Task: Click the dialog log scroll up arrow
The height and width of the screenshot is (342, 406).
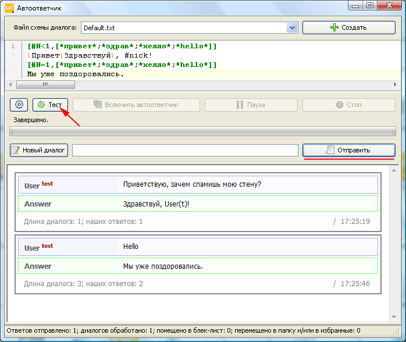Action: 394,170
